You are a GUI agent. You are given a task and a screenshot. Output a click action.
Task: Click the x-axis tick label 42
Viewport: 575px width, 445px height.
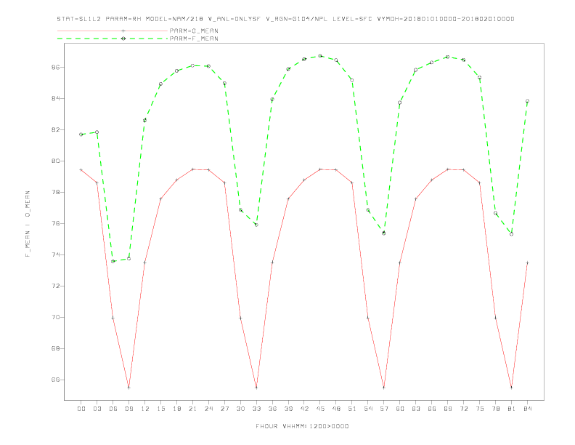coord(304,409)
